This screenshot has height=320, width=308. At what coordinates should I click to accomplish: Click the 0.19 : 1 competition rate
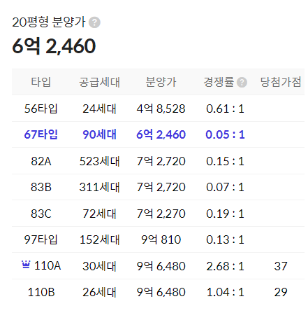coord(225,214)
